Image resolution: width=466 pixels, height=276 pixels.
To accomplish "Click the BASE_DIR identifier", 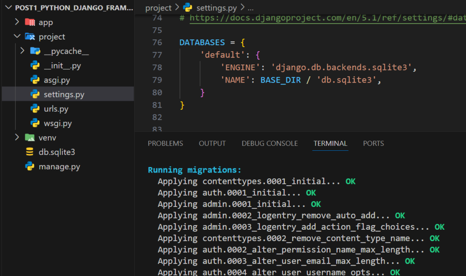I will click(280, 80).
